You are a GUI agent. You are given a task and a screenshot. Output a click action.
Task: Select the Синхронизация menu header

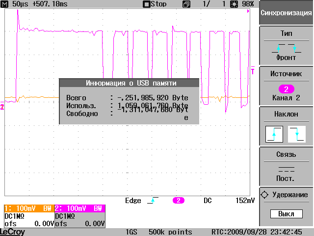tap(286, 13)
